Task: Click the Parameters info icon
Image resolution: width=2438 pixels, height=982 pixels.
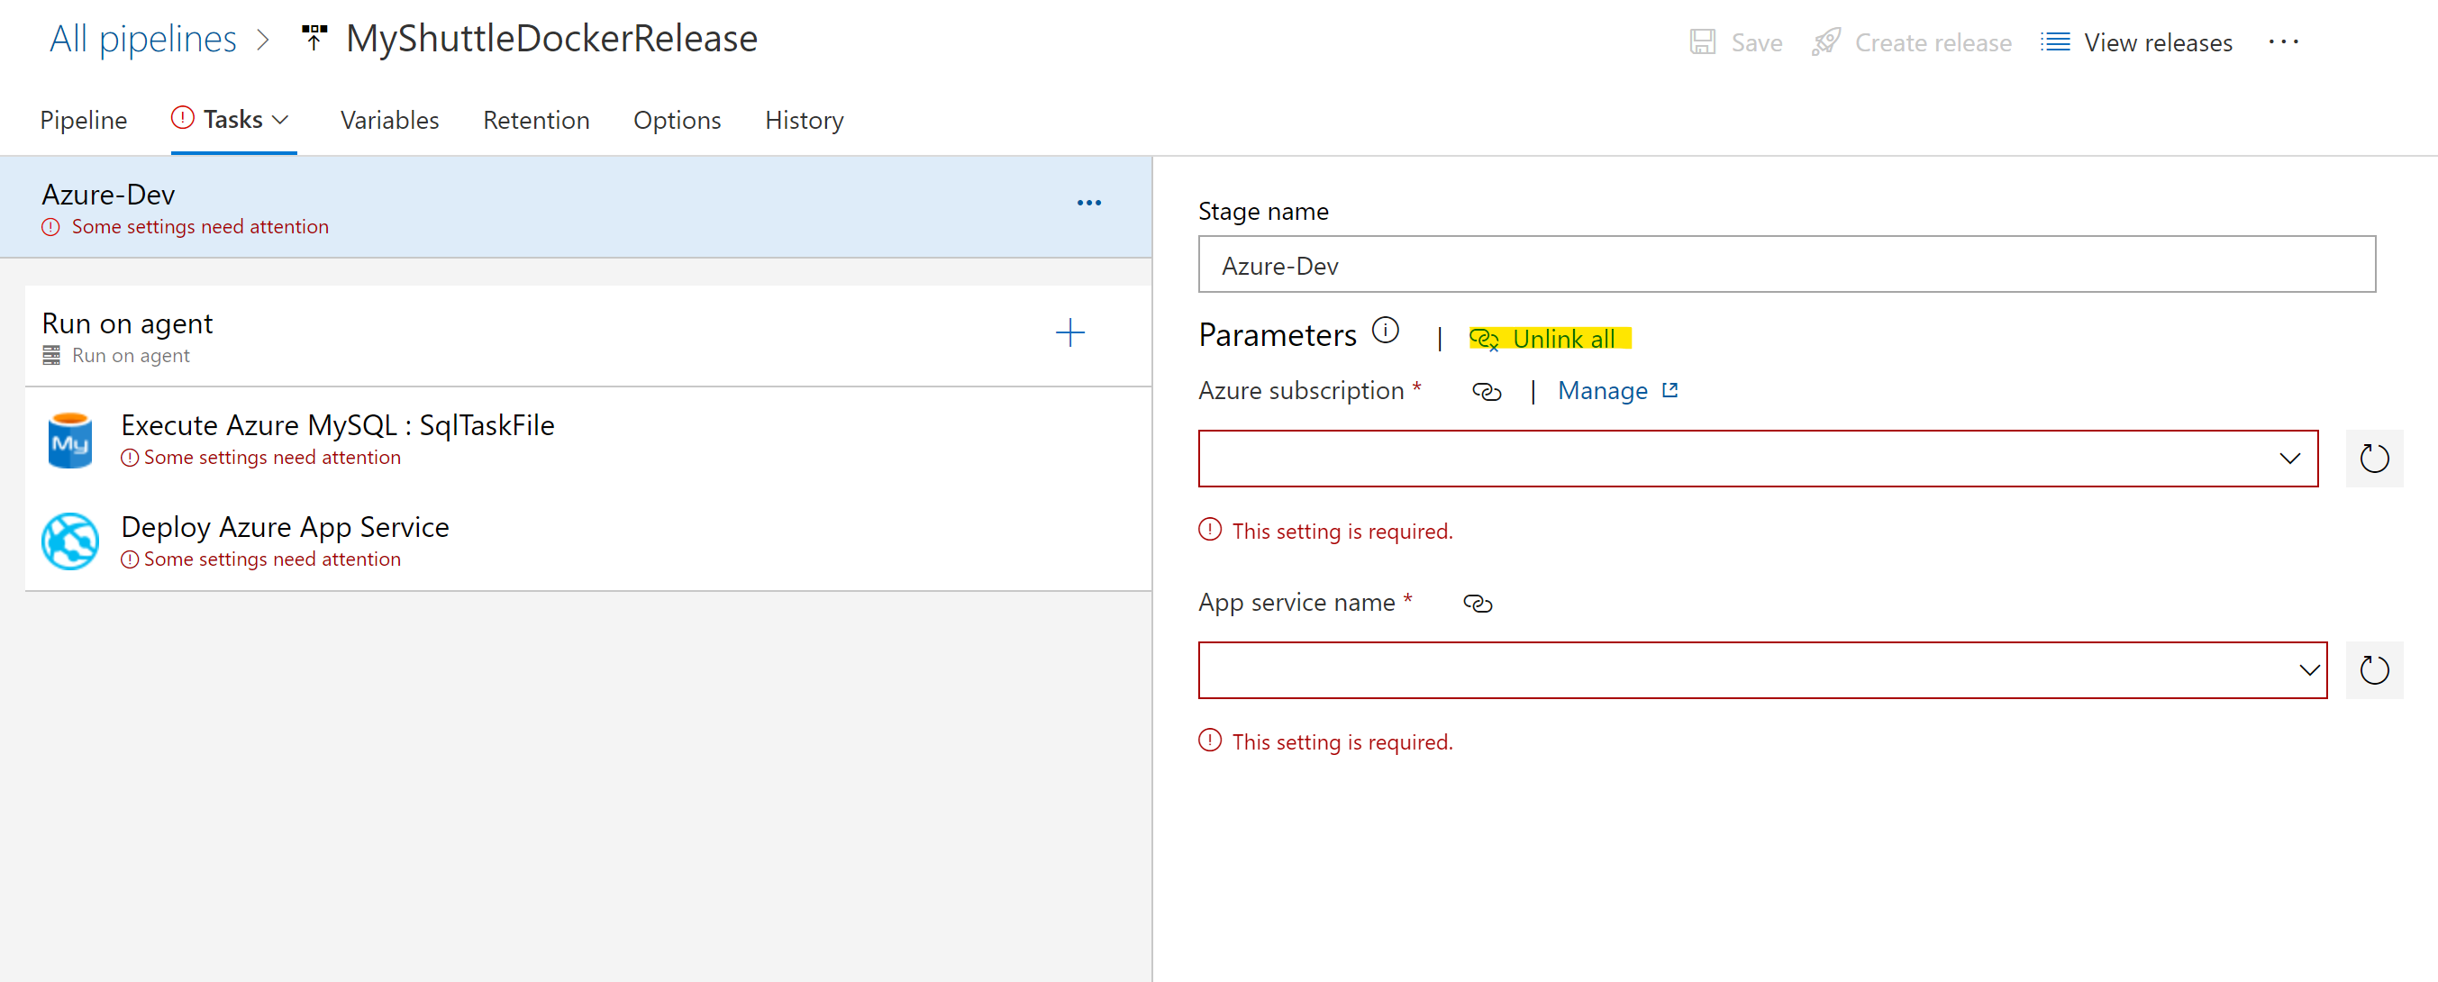Action: (x=1386, y=330)
